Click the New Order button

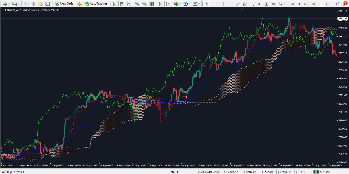65,4
